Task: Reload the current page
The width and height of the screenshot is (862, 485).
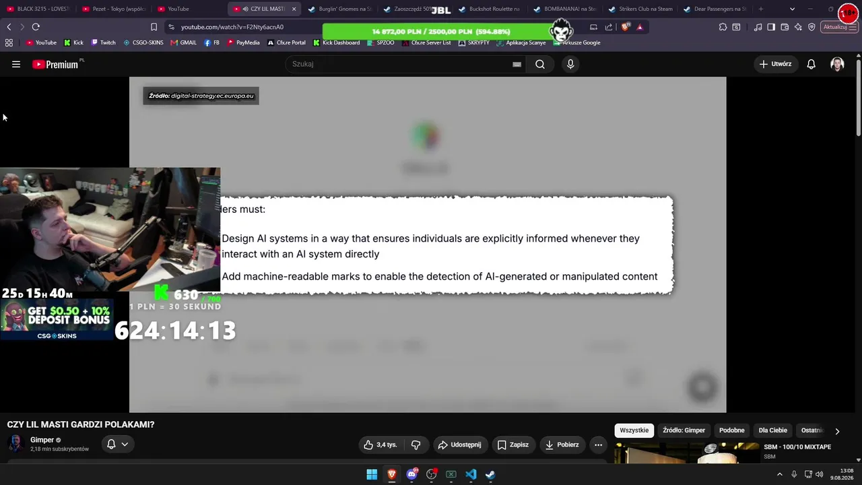Action: click(x=36, y=27)
